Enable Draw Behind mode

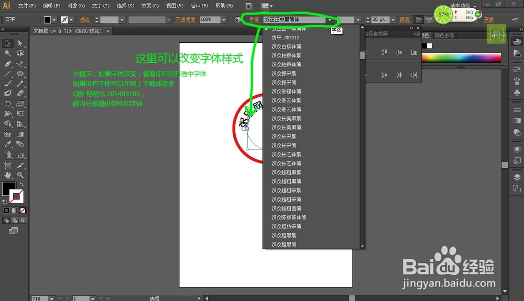pos(14,221)
